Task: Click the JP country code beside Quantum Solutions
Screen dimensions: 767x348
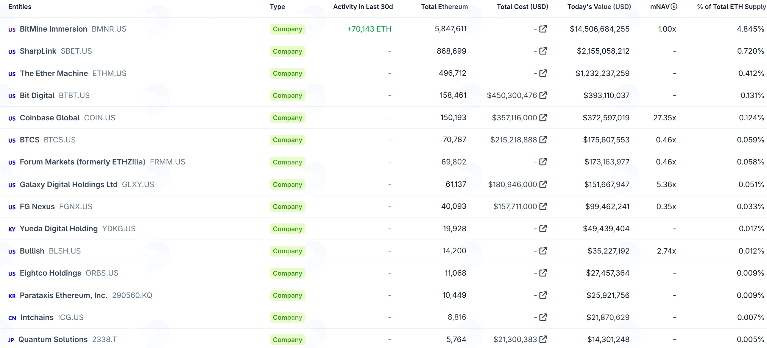Action: point(11,340)
